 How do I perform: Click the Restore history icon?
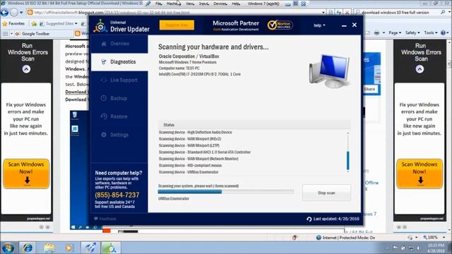pyautogui.click(x=104, y=116)
